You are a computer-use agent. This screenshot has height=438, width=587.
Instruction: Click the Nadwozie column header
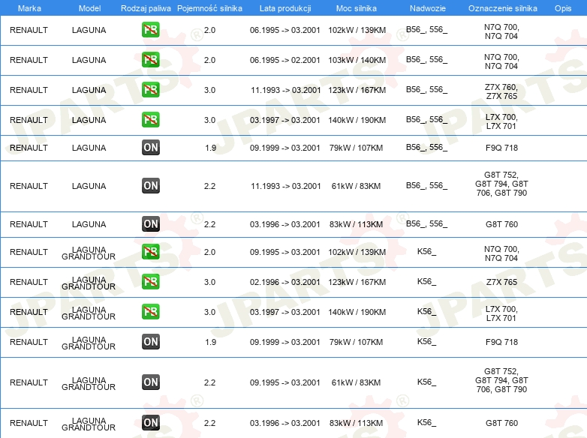coord(428,8)
